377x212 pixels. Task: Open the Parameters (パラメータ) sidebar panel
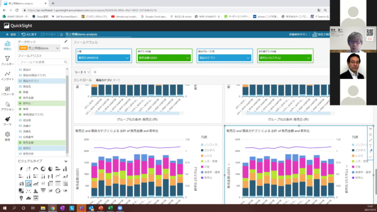[8, 91]
